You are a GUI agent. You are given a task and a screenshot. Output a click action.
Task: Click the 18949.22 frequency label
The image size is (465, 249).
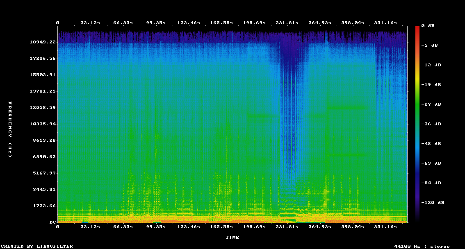click(x=43, y=42)
